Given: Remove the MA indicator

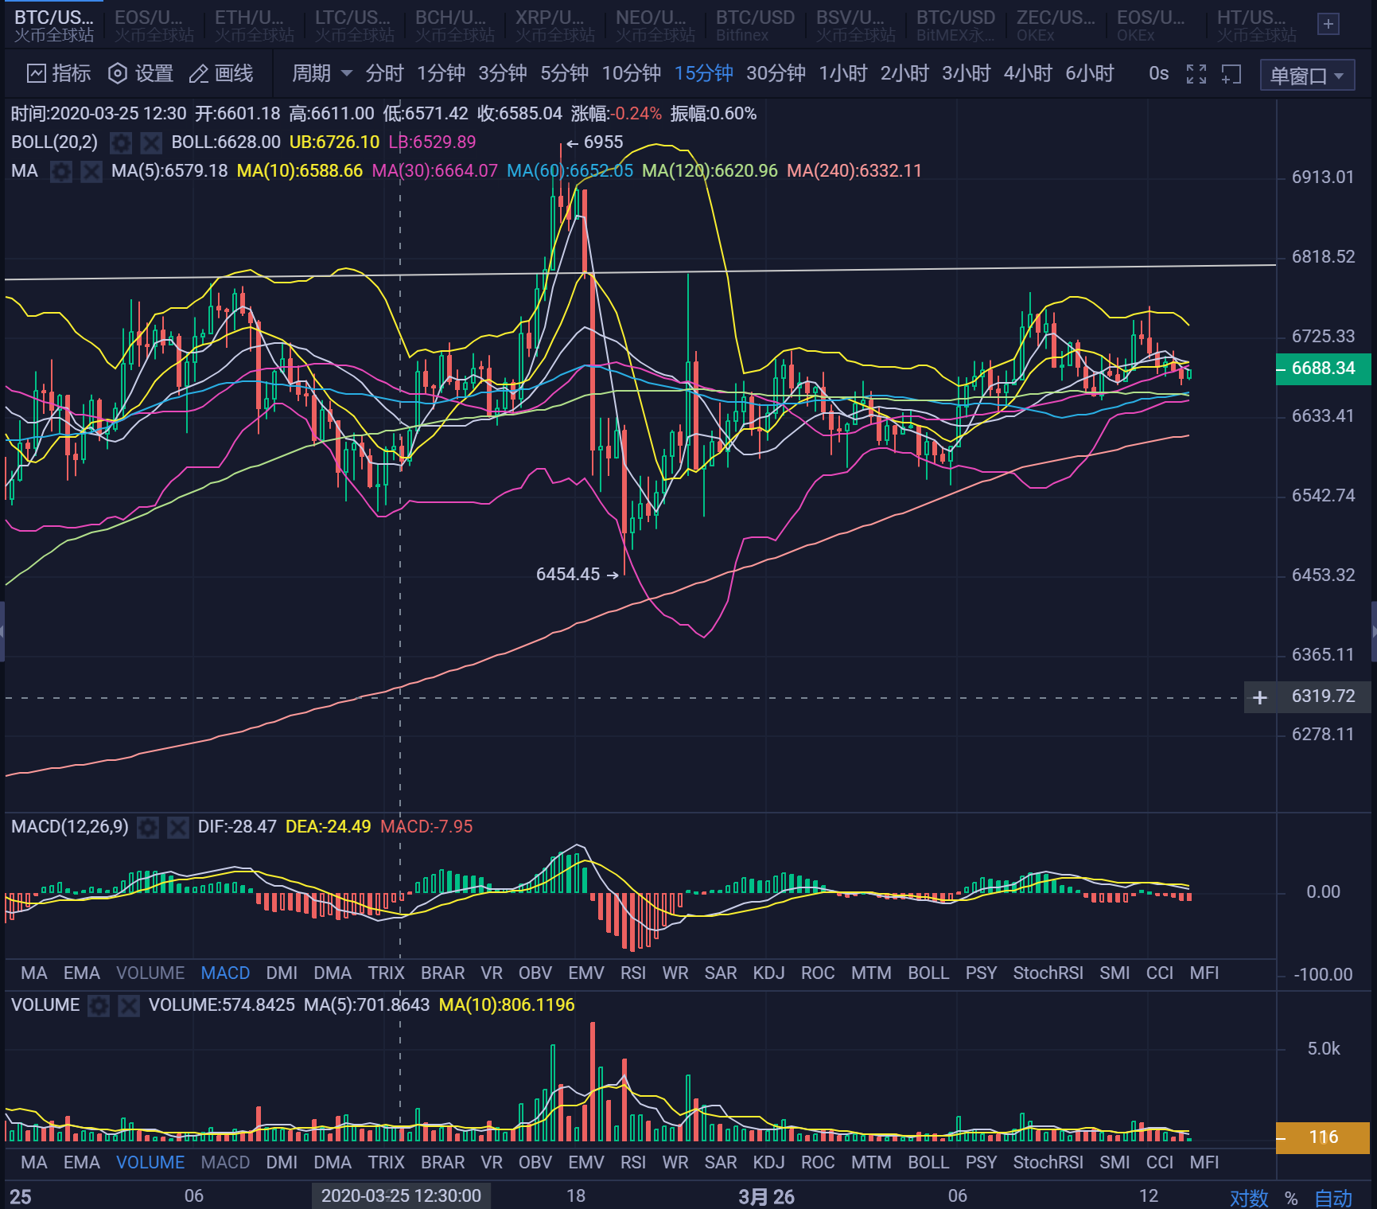Looking at the screenshot, I should click(x=91, y=171).
